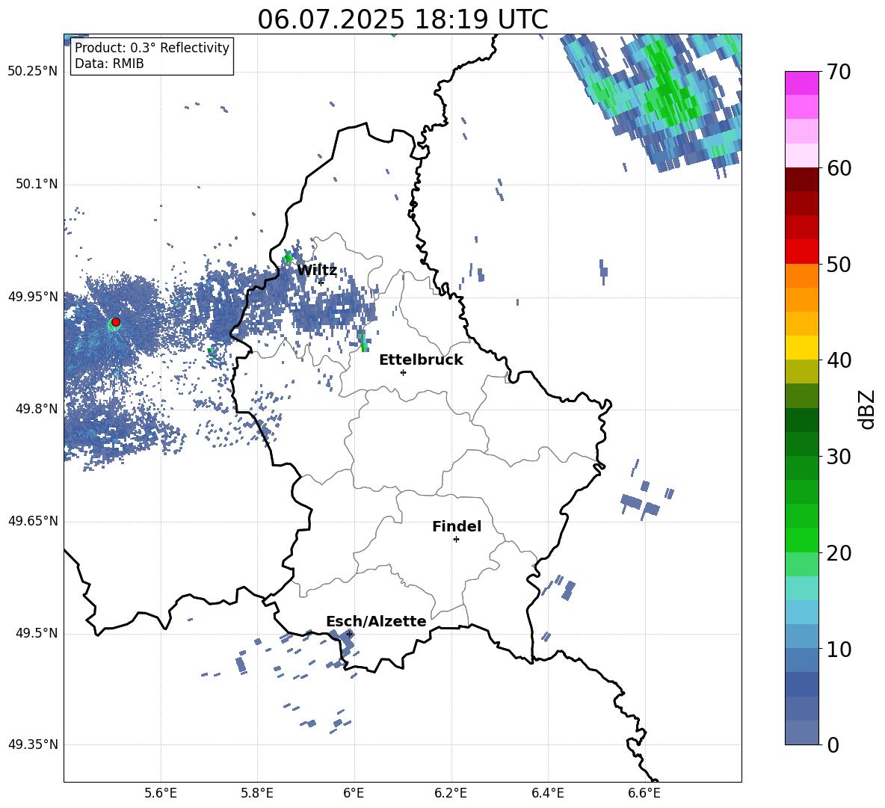Click the Findel city label
Screen dimensions: 885x808
tap(457, 526)
